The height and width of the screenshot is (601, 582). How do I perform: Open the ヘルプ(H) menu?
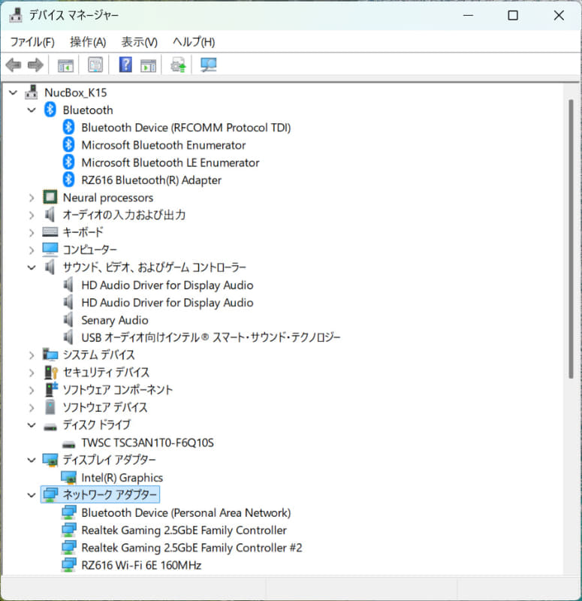coord(194,42)
